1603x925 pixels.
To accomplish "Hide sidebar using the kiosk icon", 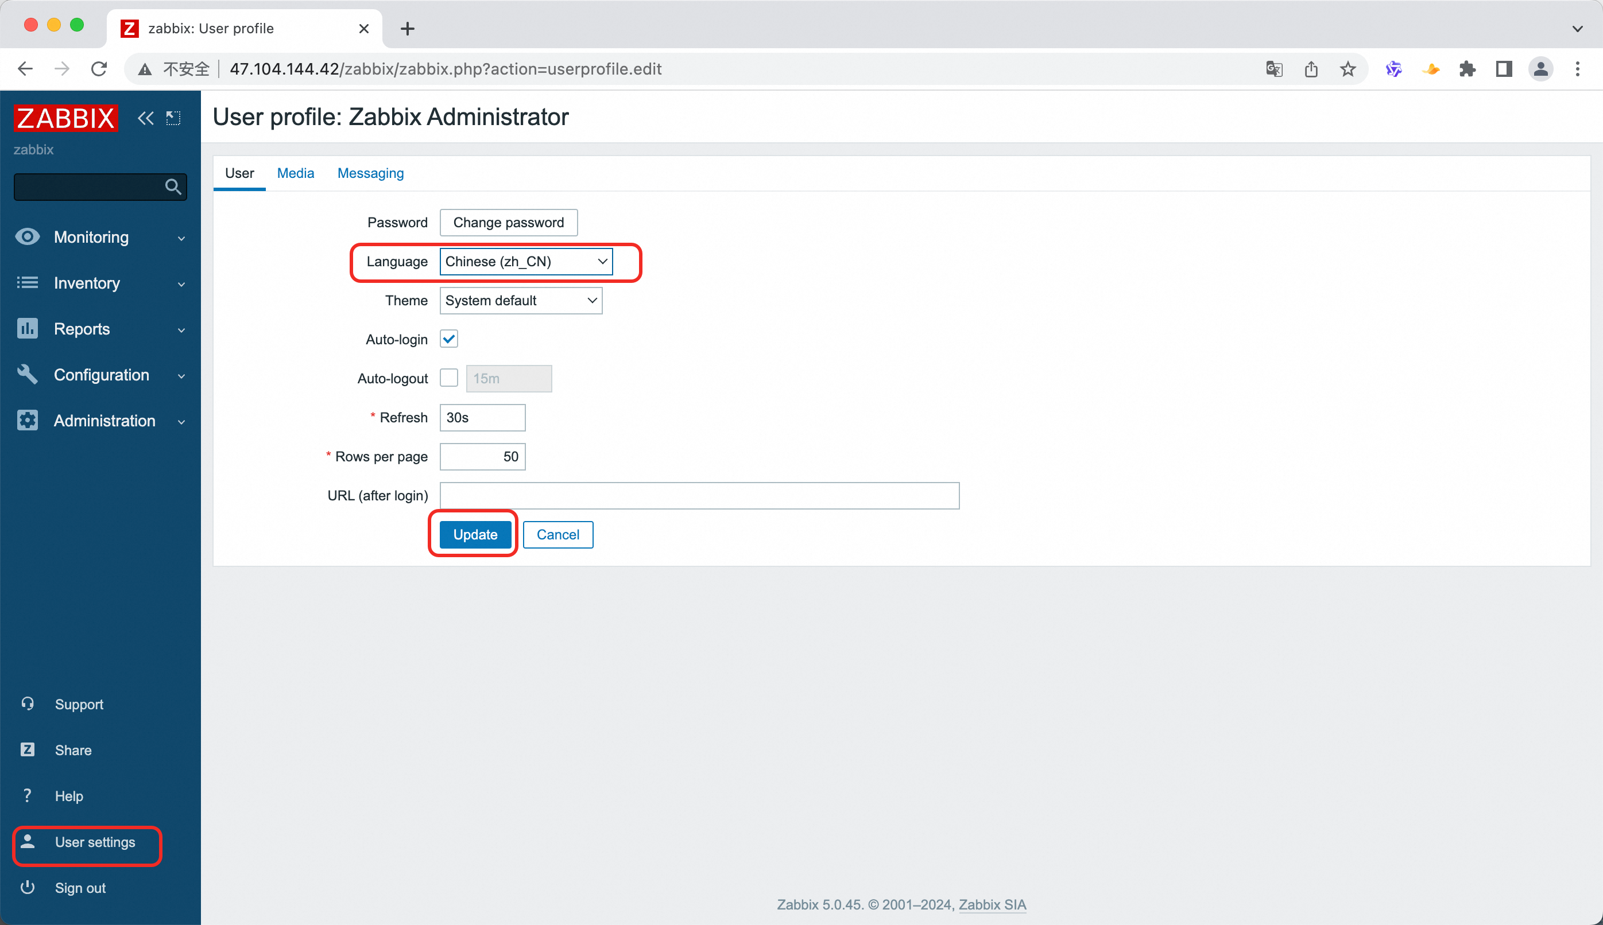I will [173, 118].
